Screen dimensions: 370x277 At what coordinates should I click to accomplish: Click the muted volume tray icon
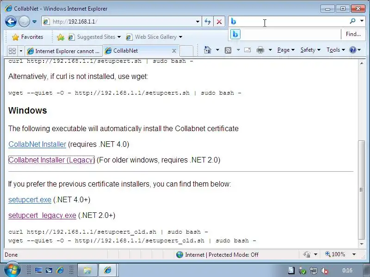pos(325,271)
